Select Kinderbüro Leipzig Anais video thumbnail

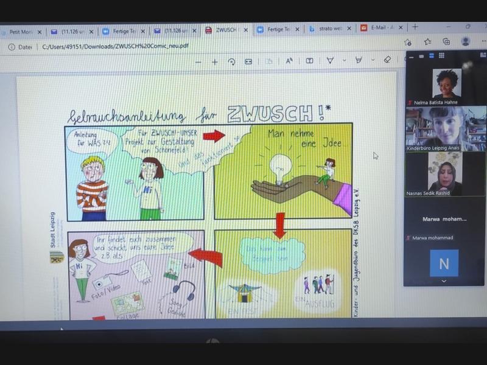tap(446, 128)
